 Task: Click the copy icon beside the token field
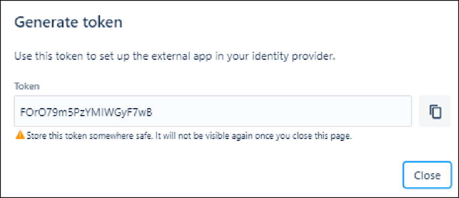pos(435,112)
